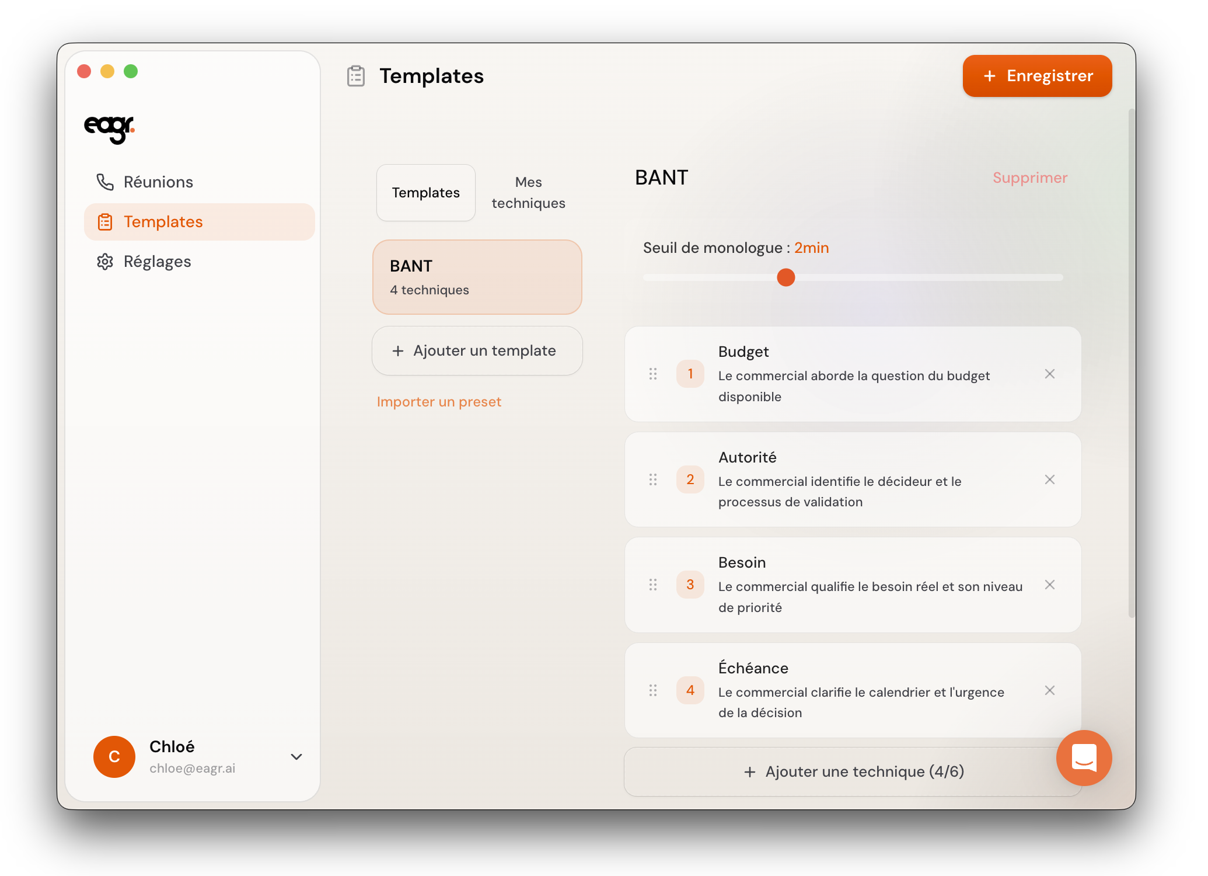The width and height of the screenshot is (1208, 876).
Task: Click Importer un preset link
Action: click(439, 402)
